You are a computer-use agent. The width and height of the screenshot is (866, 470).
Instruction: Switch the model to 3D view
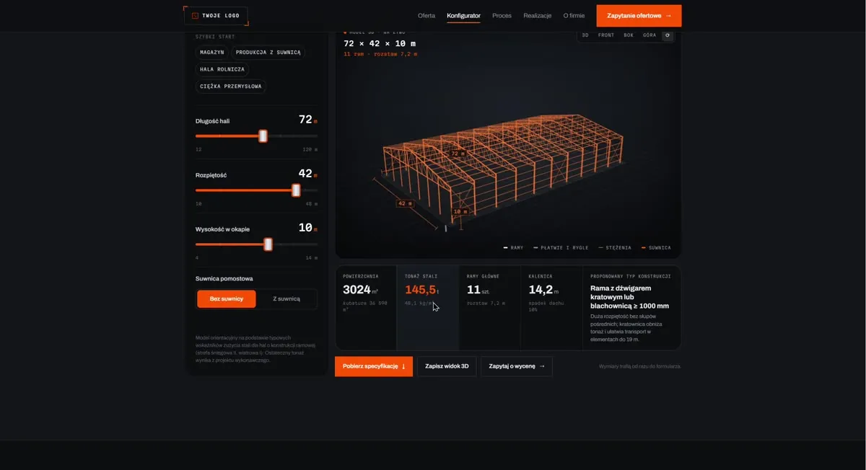point(585,35)
